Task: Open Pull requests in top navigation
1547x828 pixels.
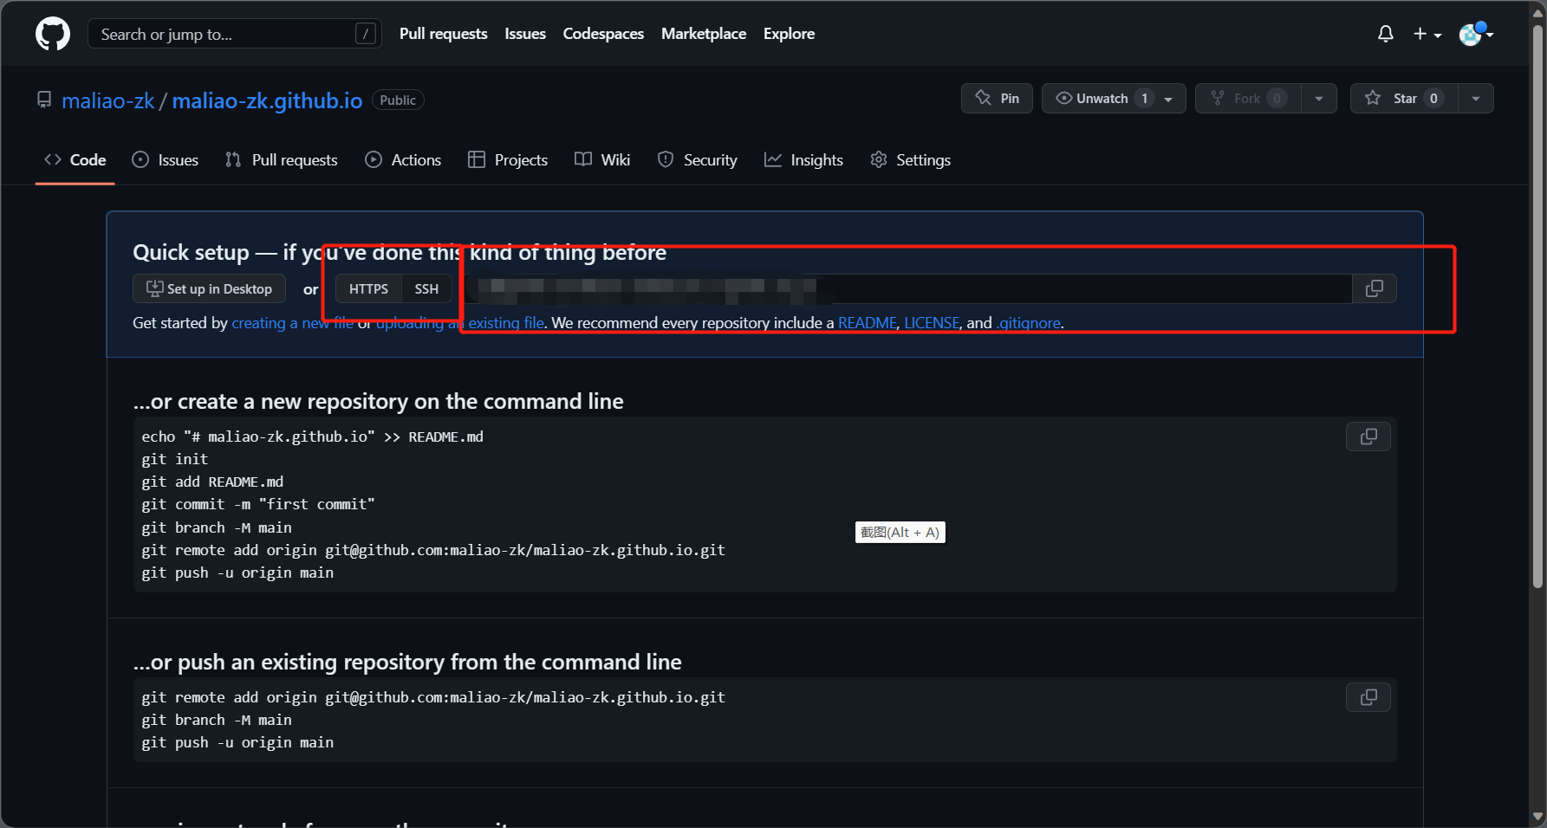Action: pyautogui.click(x=443, y=34)
